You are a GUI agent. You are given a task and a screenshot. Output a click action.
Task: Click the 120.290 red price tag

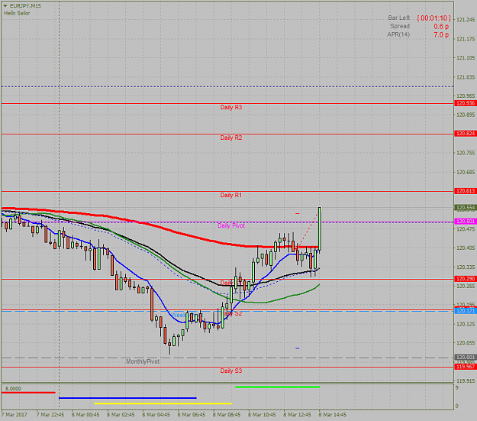(x=466, y=279)
